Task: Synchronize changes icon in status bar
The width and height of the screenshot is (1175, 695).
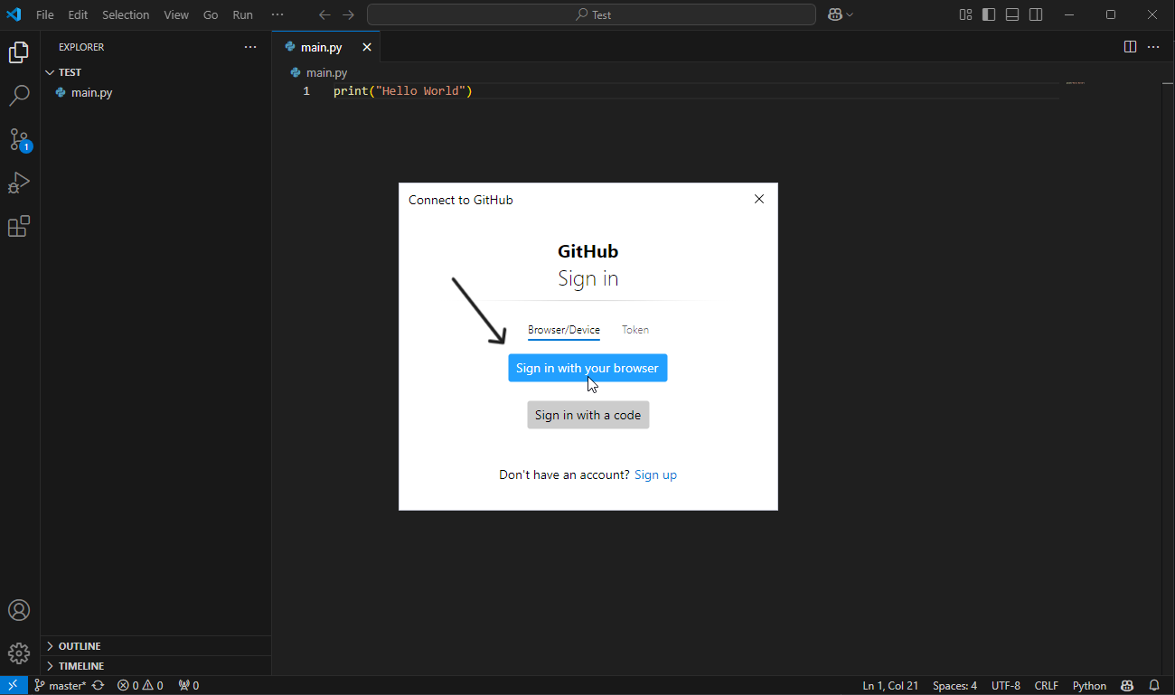Action: point(98,685)
